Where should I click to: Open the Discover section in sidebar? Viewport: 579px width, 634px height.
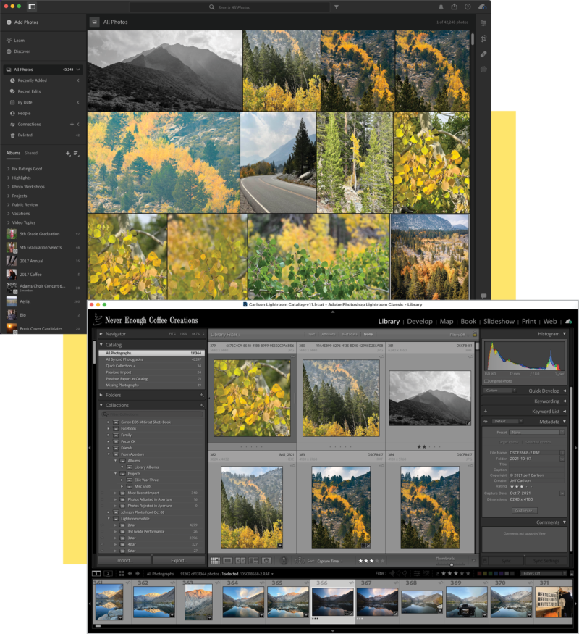tap(22, 51)
